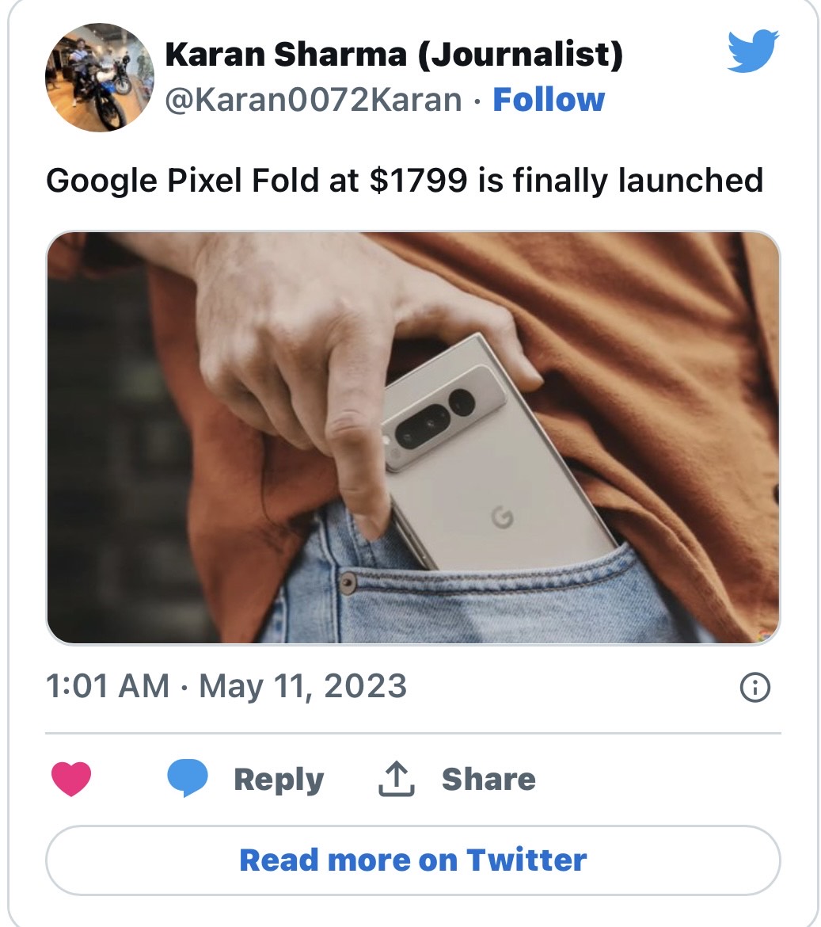Click the blue reply speech bubble icon

pyautogui.click(x=188, y=778)
